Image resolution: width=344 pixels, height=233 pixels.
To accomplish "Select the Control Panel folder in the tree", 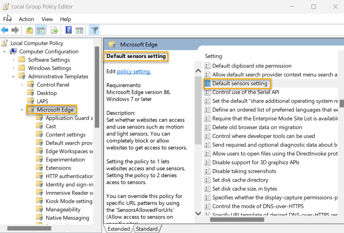I will [x=53, y=85].
